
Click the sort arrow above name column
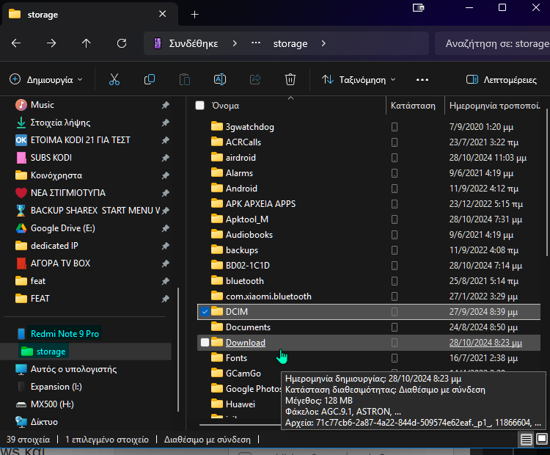[291, 98]
